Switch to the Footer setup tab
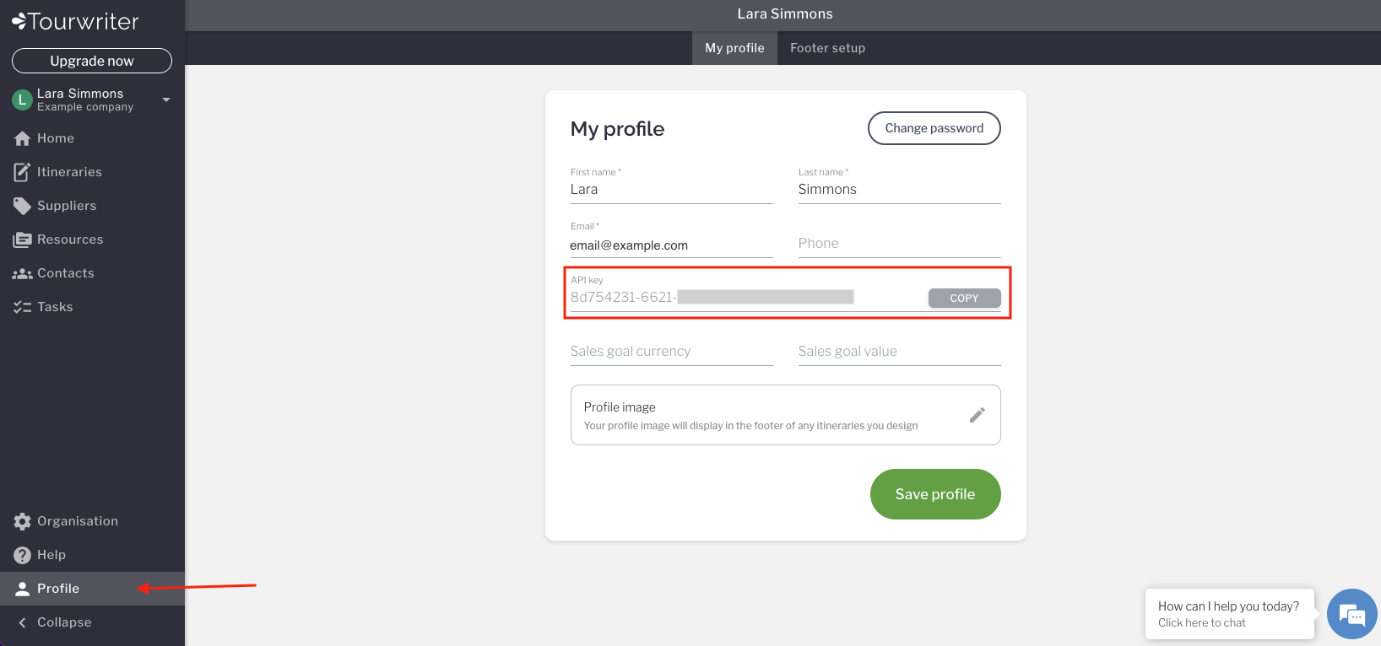 point(827,48)
